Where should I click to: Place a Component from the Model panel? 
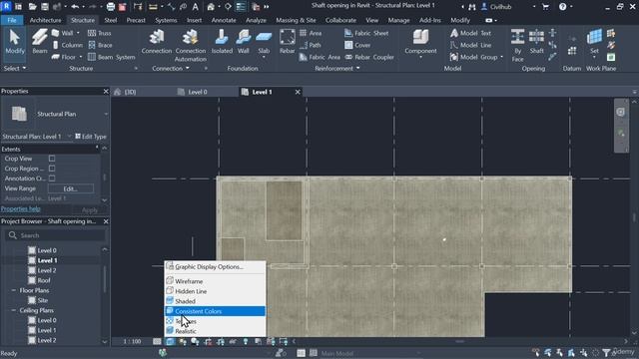420,42
